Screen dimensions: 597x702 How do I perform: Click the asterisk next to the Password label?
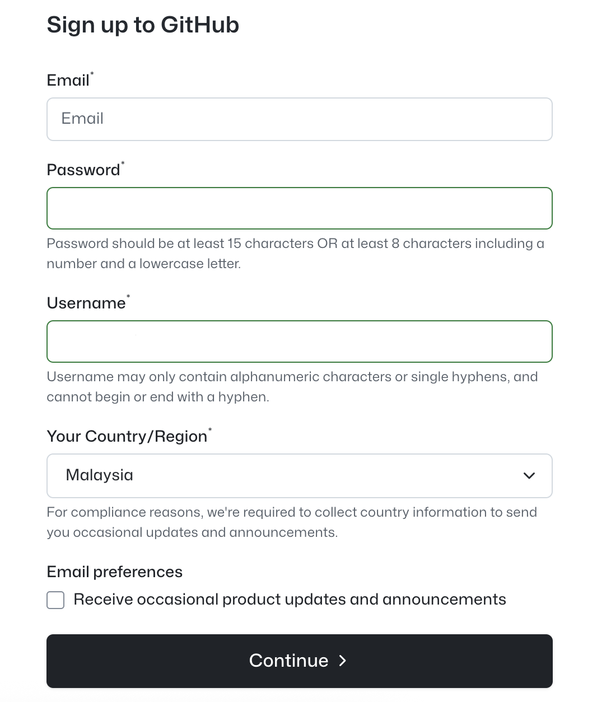click(123, 163)
